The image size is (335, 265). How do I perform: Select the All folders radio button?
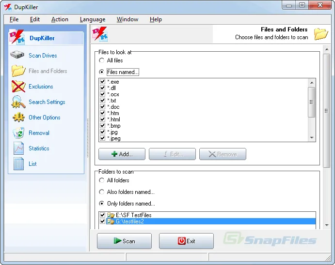click(x=101, y=180)
